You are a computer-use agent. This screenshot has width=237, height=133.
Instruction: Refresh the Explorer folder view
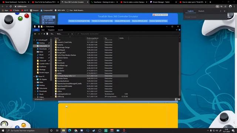pos(72,34)
